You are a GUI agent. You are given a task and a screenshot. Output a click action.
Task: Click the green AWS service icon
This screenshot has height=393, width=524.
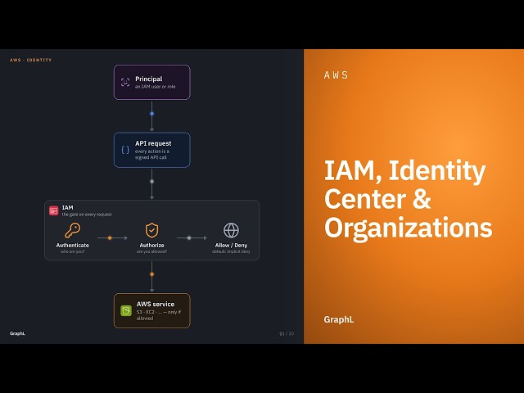click(126, 311)
